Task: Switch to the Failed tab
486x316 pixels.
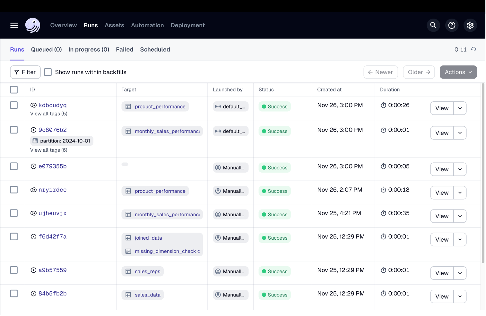Action: (x=125, y=49)
